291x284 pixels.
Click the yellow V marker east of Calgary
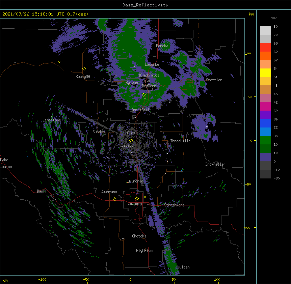(145, 197)
